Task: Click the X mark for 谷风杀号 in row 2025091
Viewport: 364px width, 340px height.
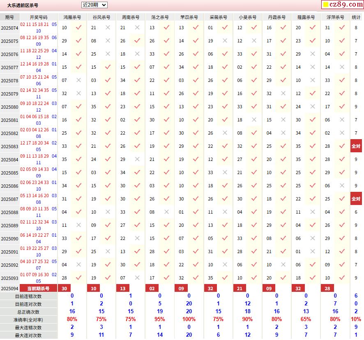Action: (108, 252)
